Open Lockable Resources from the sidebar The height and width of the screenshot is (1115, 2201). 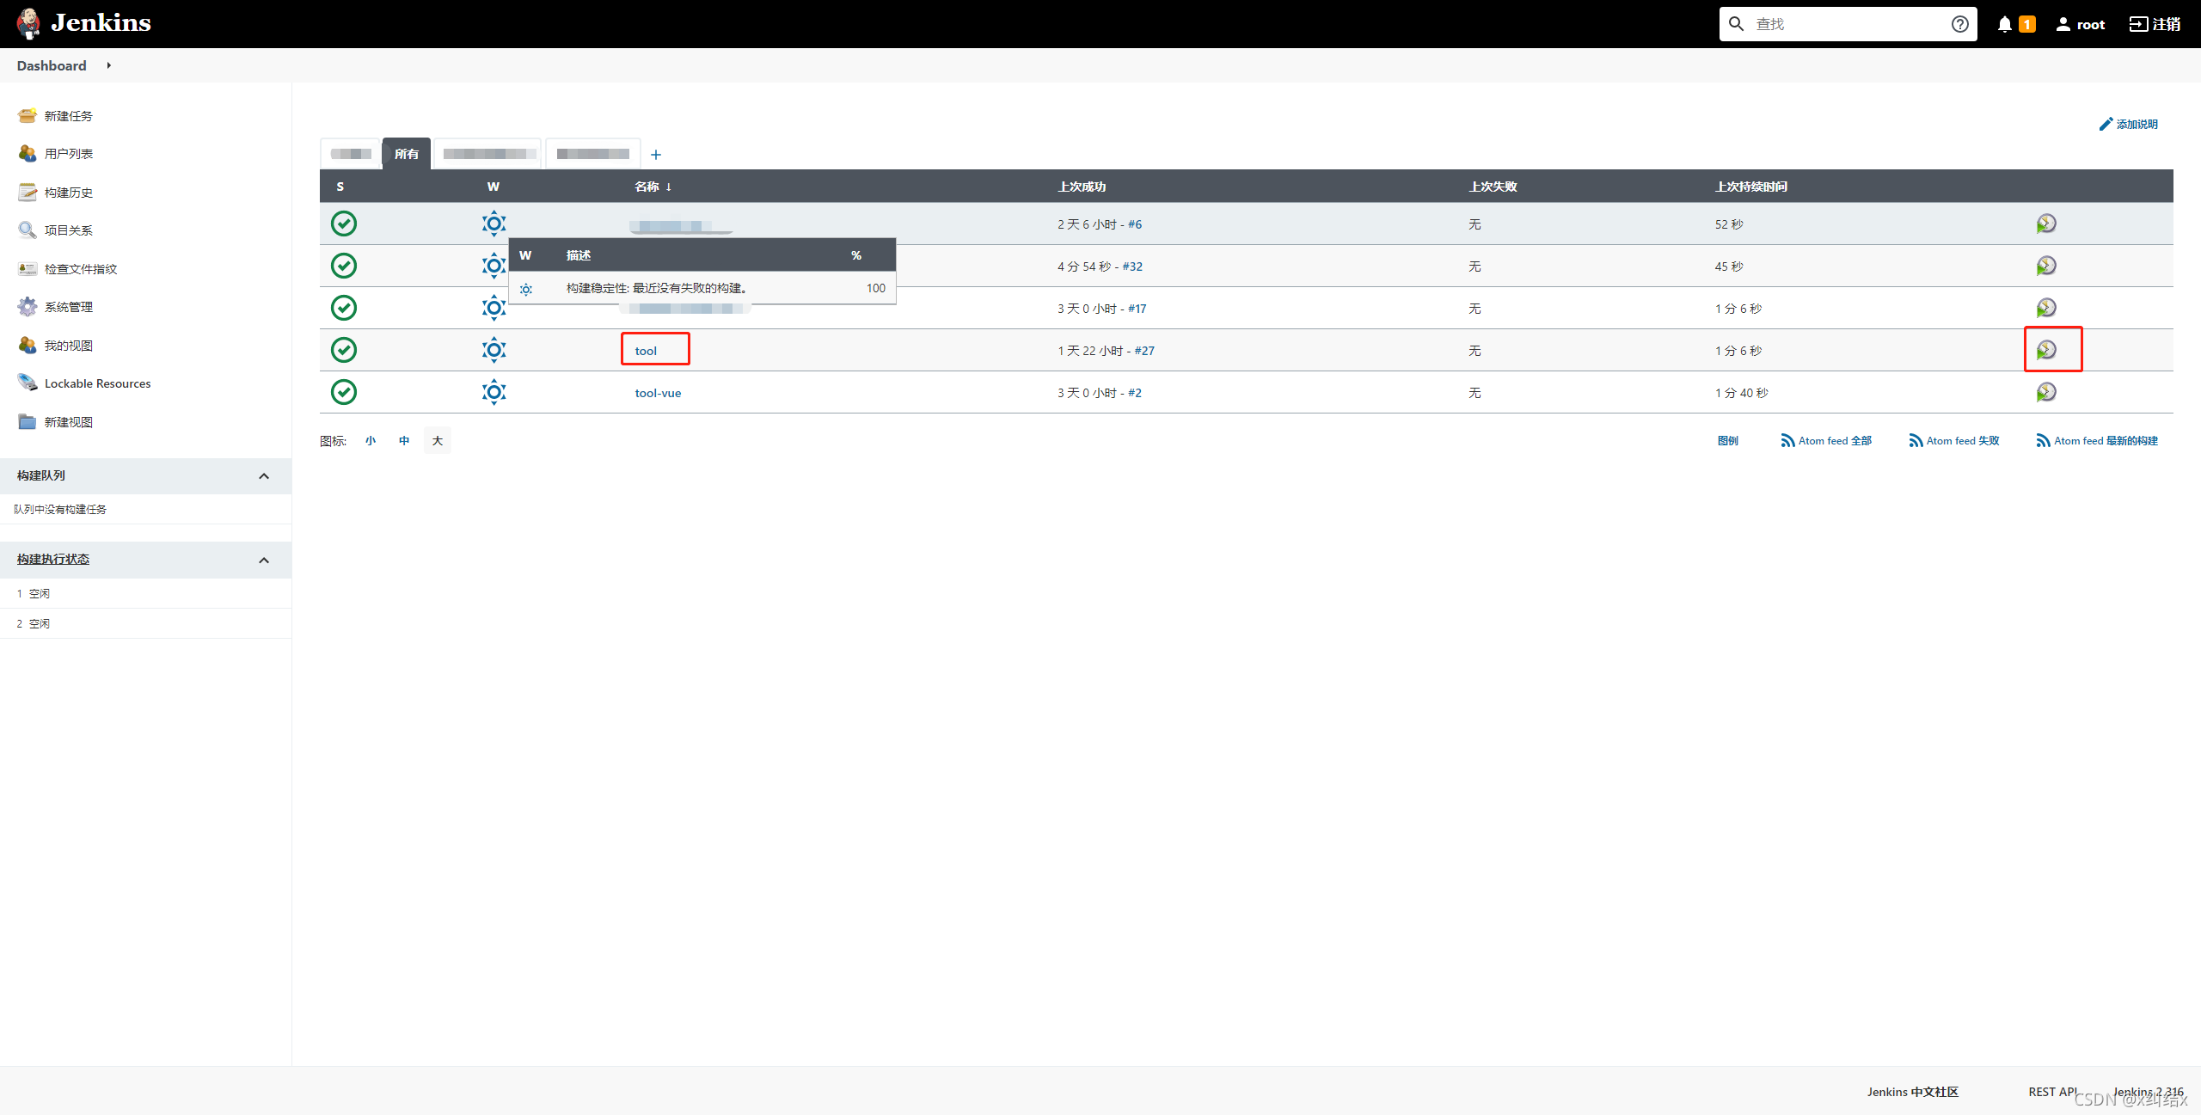click(96, 383)
